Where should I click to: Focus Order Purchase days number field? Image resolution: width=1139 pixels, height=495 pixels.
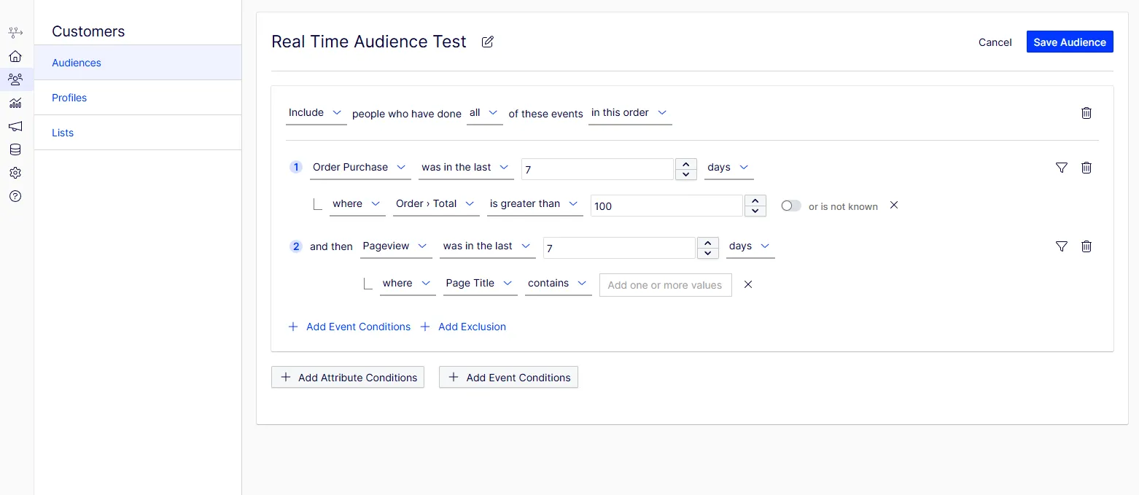click(x=597, y=169)
